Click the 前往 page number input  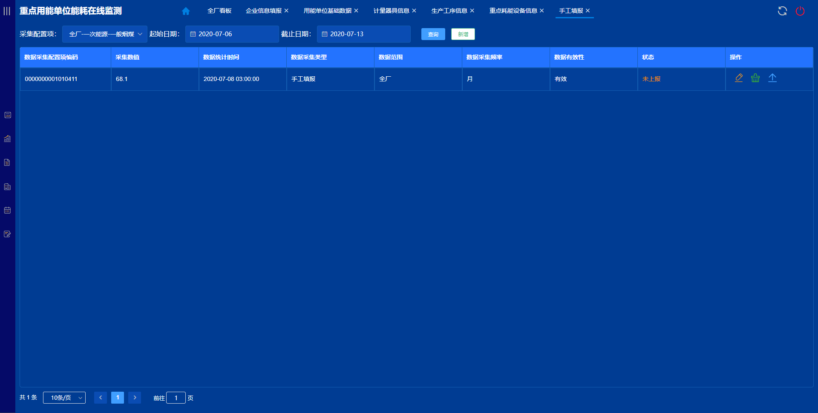(x=176, y=398)
